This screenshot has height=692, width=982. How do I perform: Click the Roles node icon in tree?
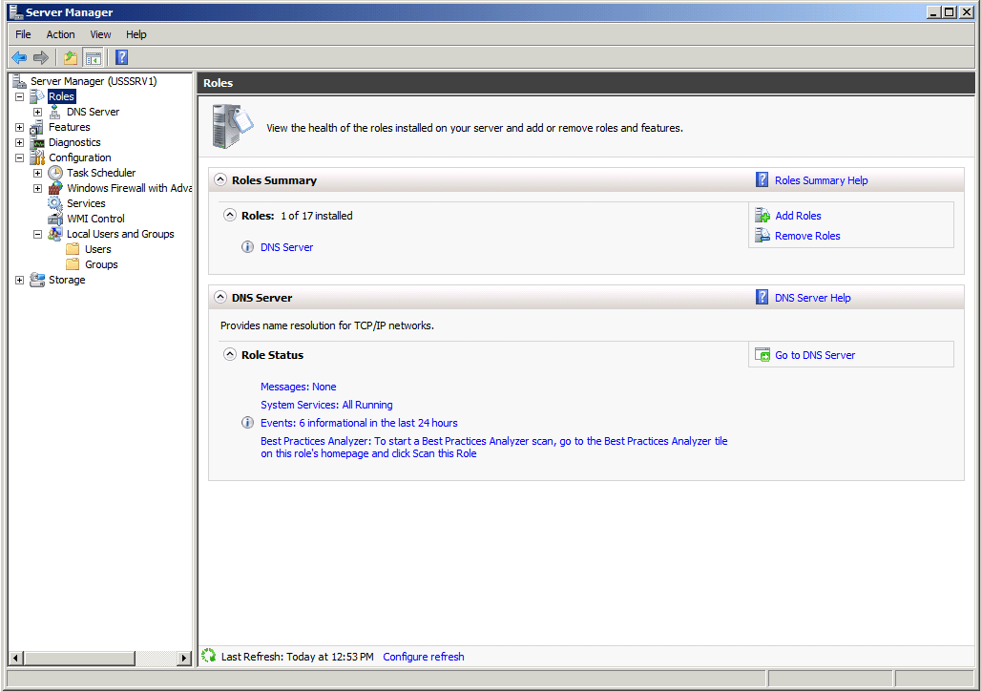(x=37, y=96)
